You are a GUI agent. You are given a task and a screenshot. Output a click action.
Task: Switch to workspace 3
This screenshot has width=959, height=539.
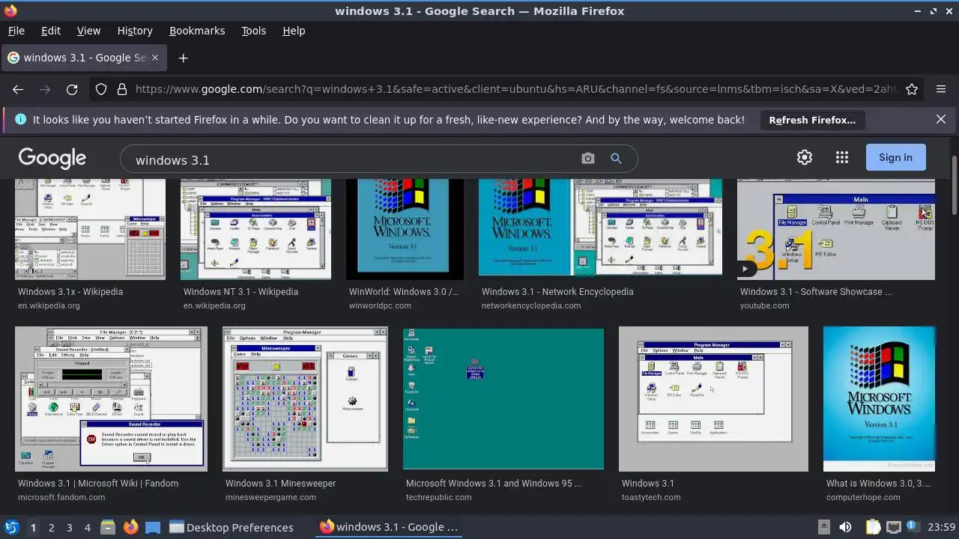tap(69, 528)
